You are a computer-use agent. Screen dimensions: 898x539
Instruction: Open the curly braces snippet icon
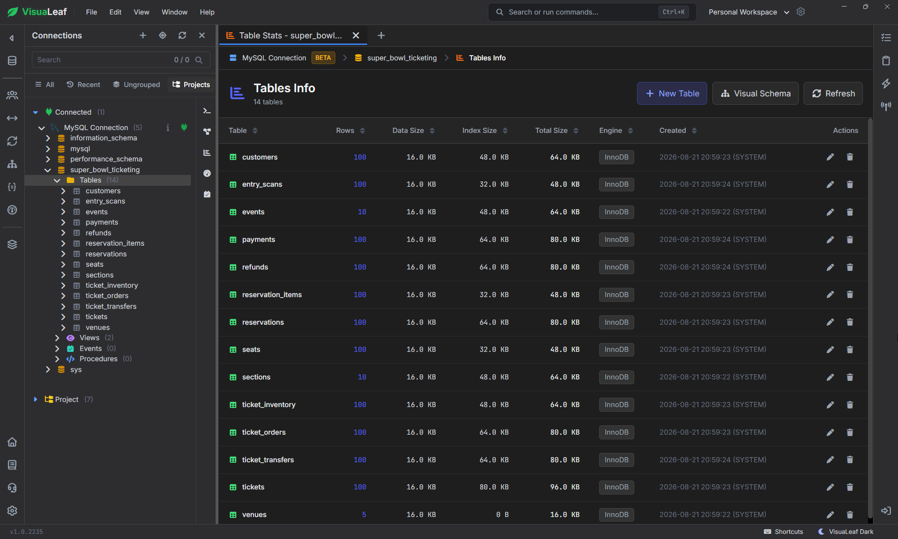[12, 187]
